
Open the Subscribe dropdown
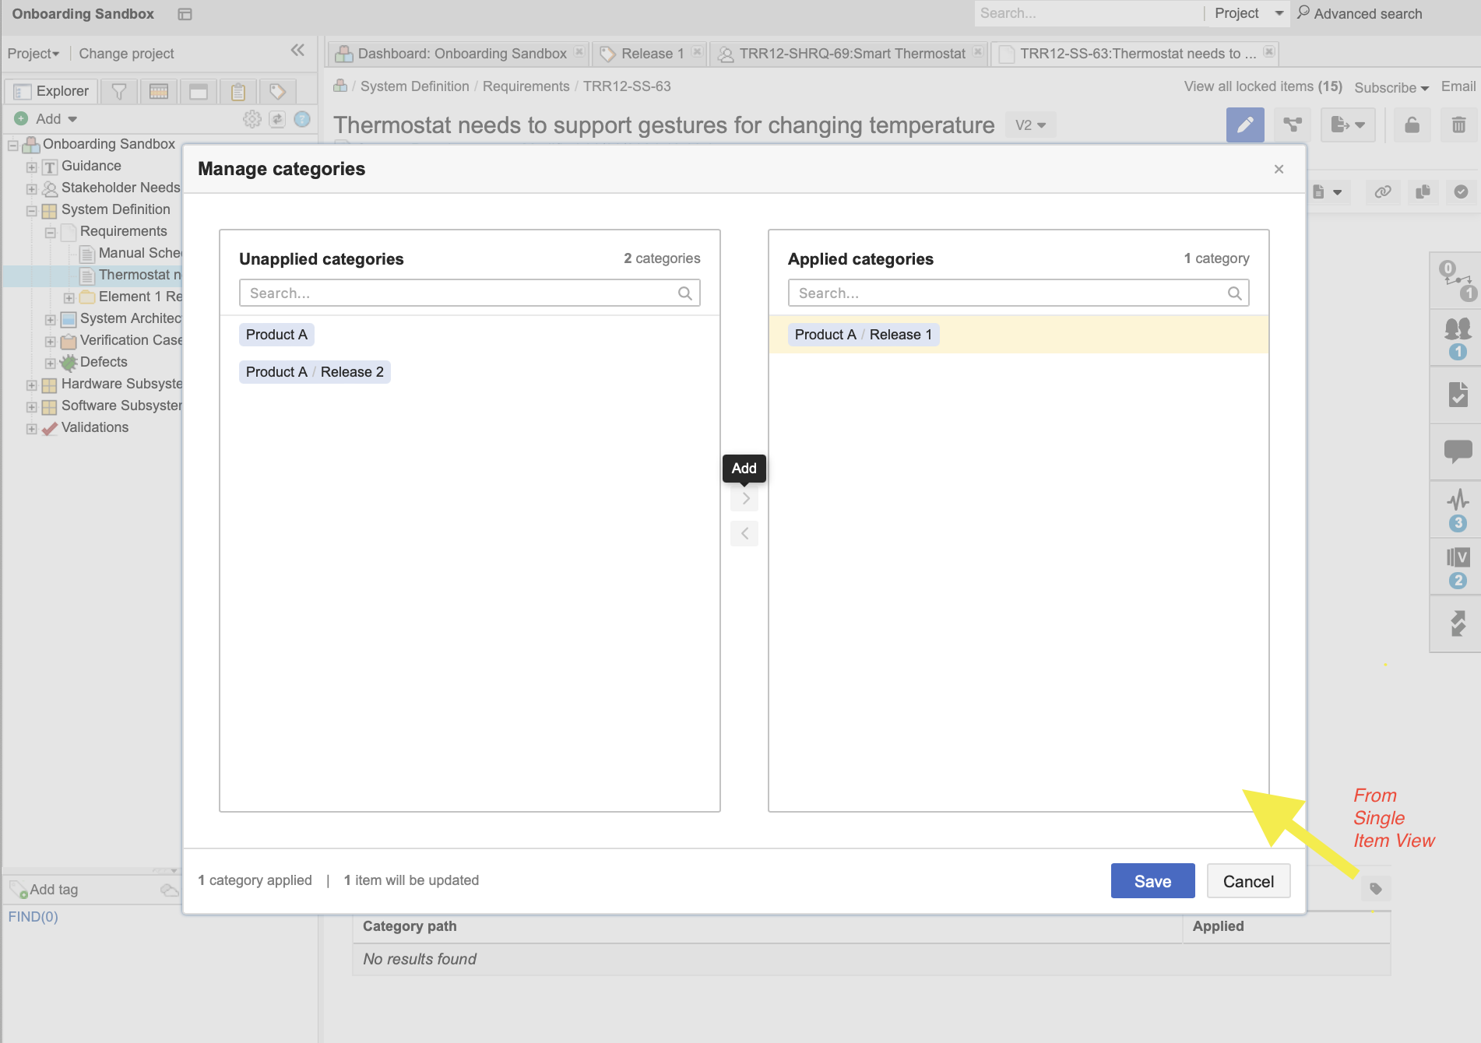pyautogui.click(x=1391, y=87)
